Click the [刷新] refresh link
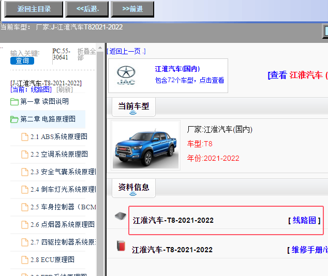The height and width of the screenshot is (276, 328). click(65, 89)
